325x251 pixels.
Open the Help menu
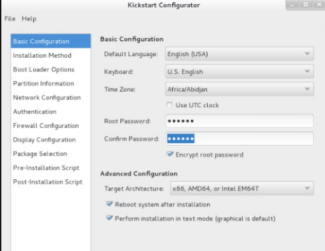pos(29,19)
